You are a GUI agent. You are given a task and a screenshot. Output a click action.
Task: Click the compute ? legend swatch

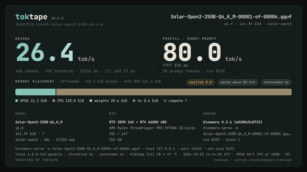pos(165,101)
